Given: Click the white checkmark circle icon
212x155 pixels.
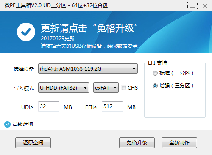Looking at the screenshot, I should point(26,32).
